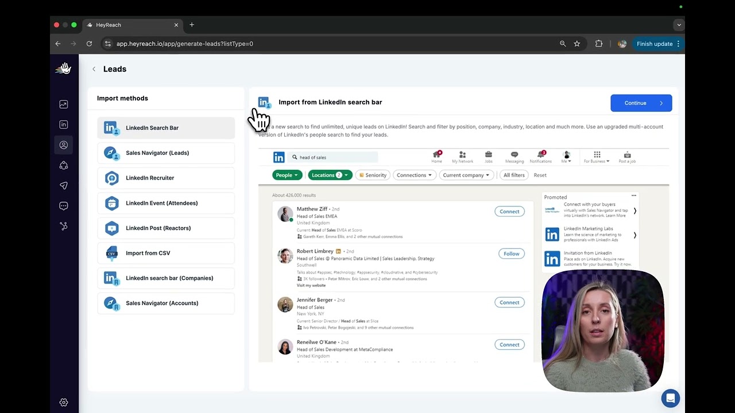Bookmark this page with the star icon
Image resolution: width=735 pixels, height=413 pixels.
577,44
